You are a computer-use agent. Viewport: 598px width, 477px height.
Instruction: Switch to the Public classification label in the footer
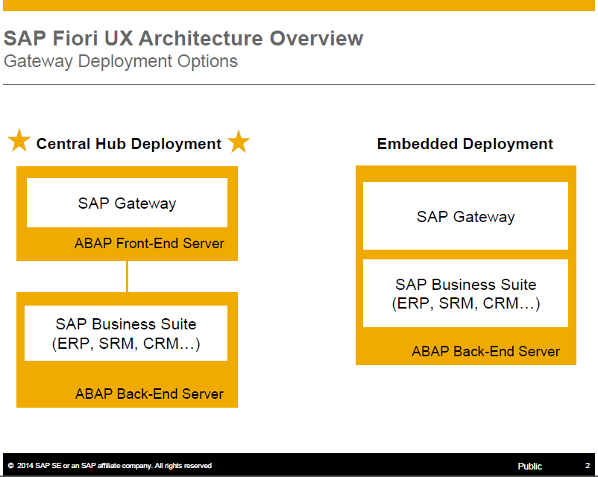click(529, 465)
